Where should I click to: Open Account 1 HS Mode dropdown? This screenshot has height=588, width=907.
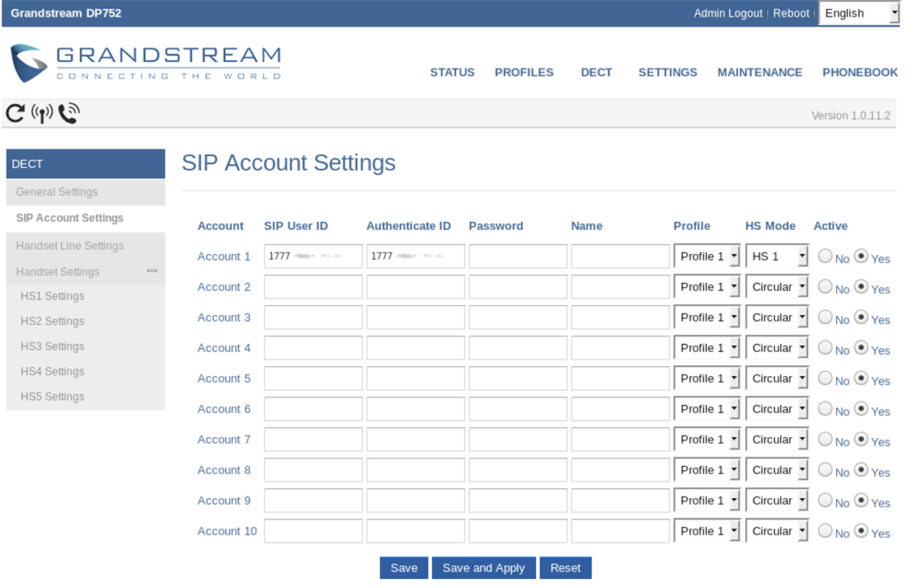(x=776, y=256)
